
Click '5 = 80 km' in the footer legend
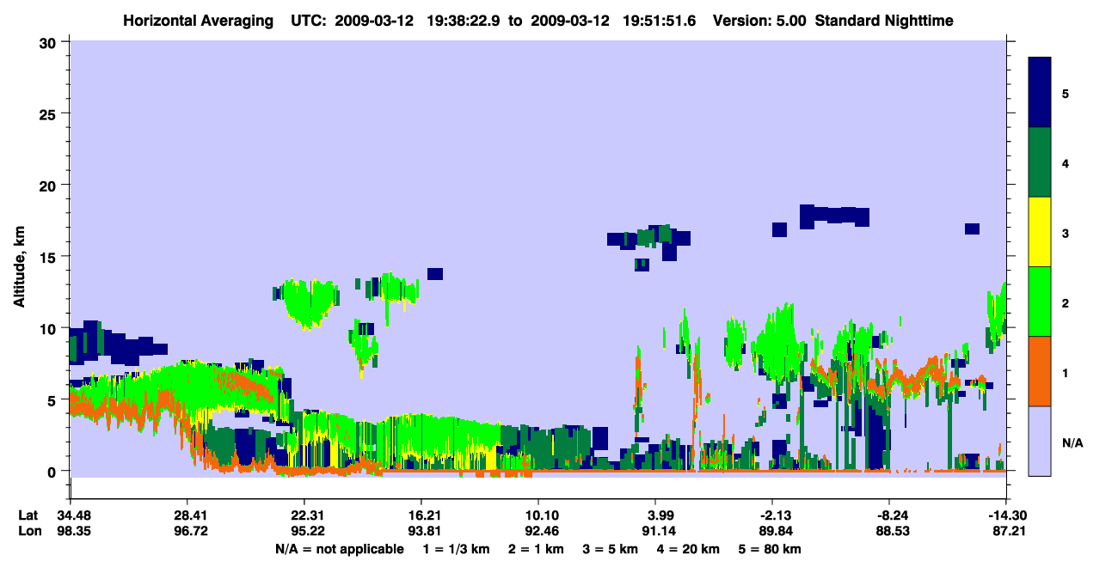point(770,549)
